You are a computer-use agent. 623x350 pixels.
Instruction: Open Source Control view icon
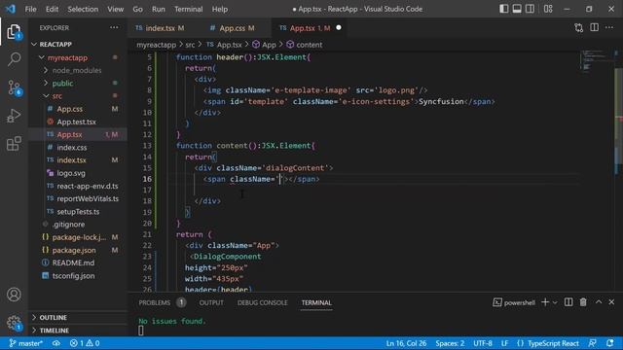[14, 87]
